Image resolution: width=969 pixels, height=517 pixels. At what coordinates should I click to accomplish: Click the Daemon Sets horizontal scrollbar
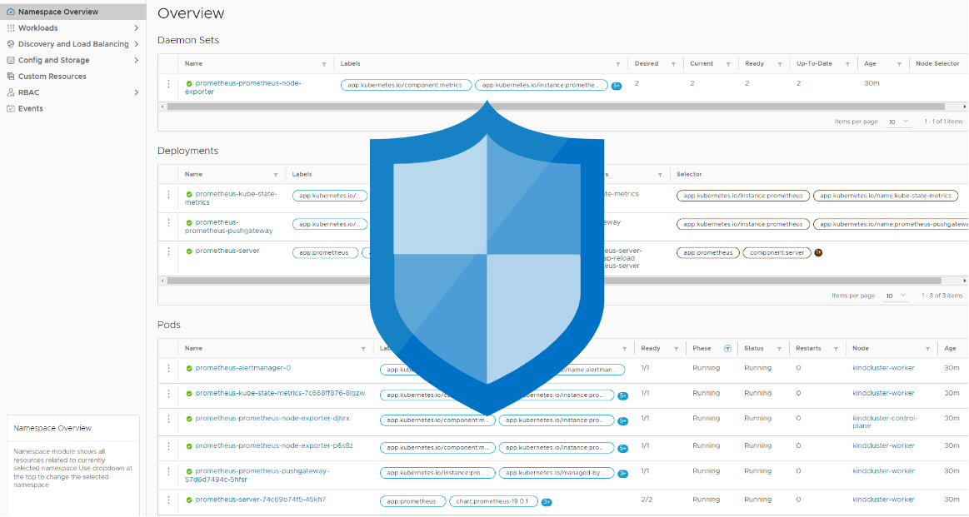(x=556, y=107)
